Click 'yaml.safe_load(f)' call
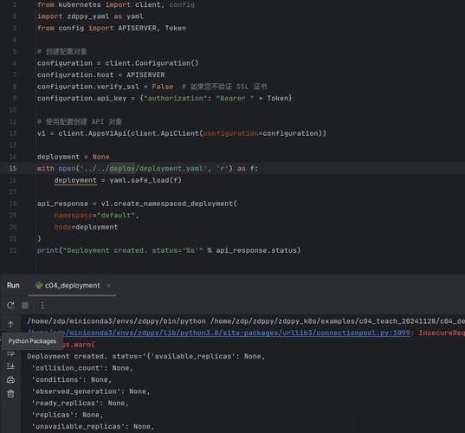Screen dimensions: 465x433 coord(145,180)
